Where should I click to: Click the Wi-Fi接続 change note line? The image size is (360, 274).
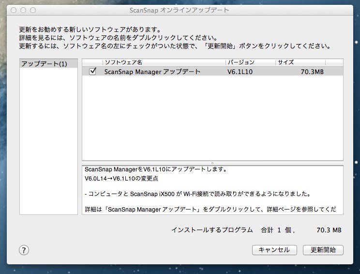pos(198,194)
